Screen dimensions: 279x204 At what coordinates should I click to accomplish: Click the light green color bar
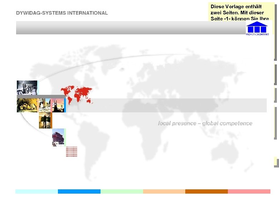(122, 191)
